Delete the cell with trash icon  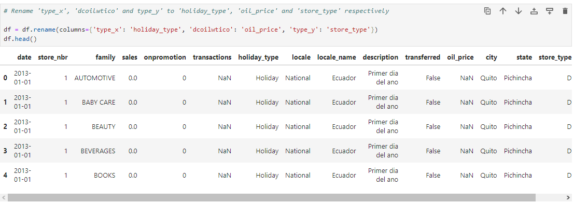[x=565, y=11]
